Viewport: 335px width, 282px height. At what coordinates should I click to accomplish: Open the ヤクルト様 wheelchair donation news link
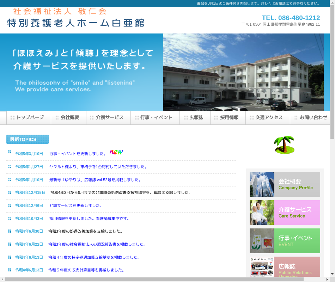coord(98,167)
